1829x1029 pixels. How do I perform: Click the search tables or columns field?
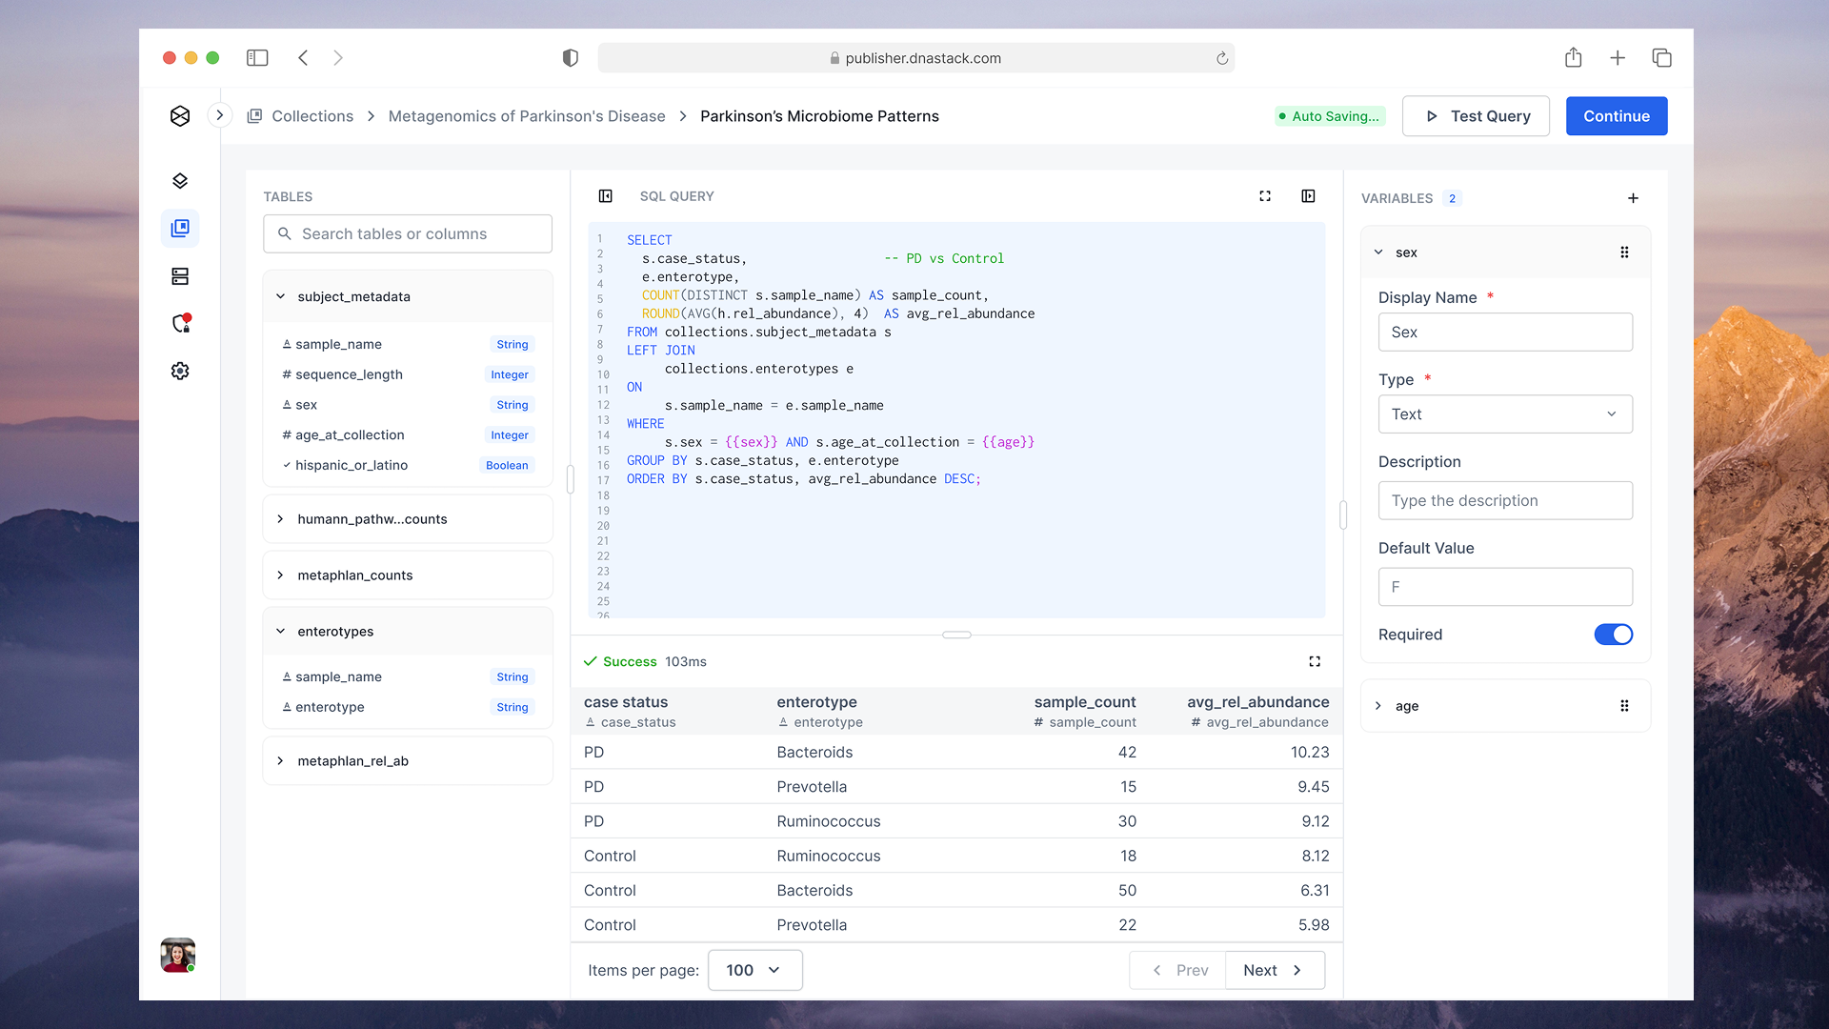[408, 233]
